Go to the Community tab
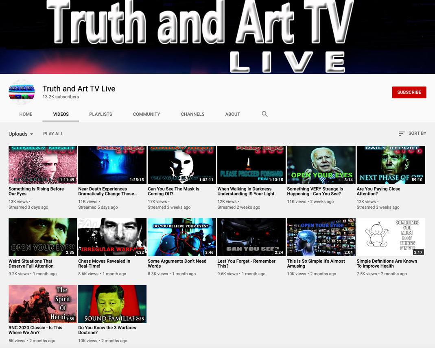Viewport: 435px width, 348px height. click(x=146, y=115)
